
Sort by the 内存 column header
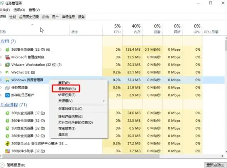[132, 29]
